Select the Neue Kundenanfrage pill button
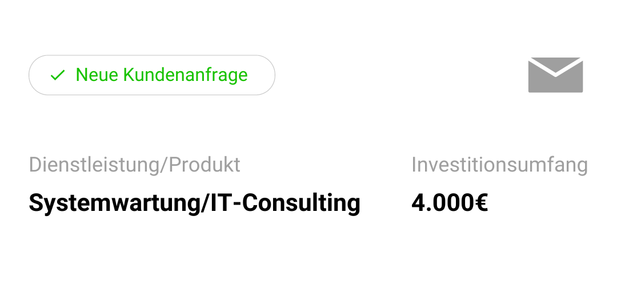617x285 pixels. (x=152, y=75)
